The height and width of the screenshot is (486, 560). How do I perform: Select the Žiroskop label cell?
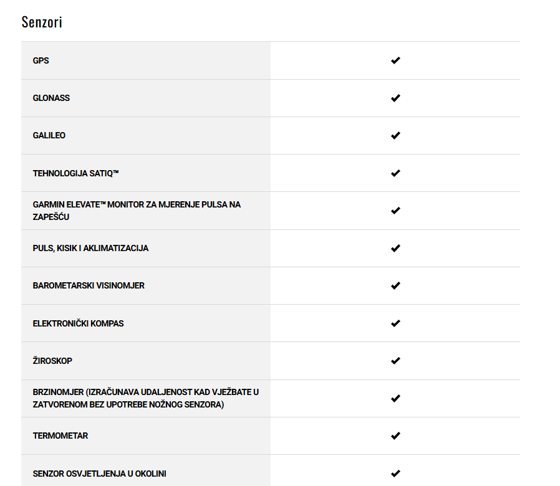coord(146,361)
